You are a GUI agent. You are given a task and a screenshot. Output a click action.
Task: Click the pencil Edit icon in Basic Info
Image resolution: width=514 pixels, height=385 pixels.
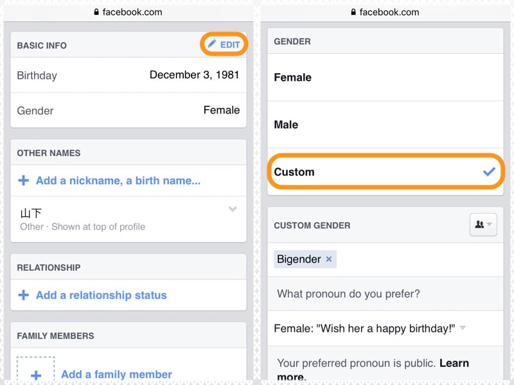pos(212,44)
